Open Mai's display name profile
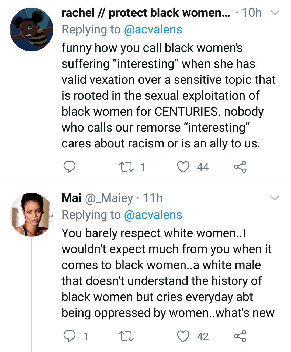This screenshot has height=352, width=291. (x=71, y=198)
